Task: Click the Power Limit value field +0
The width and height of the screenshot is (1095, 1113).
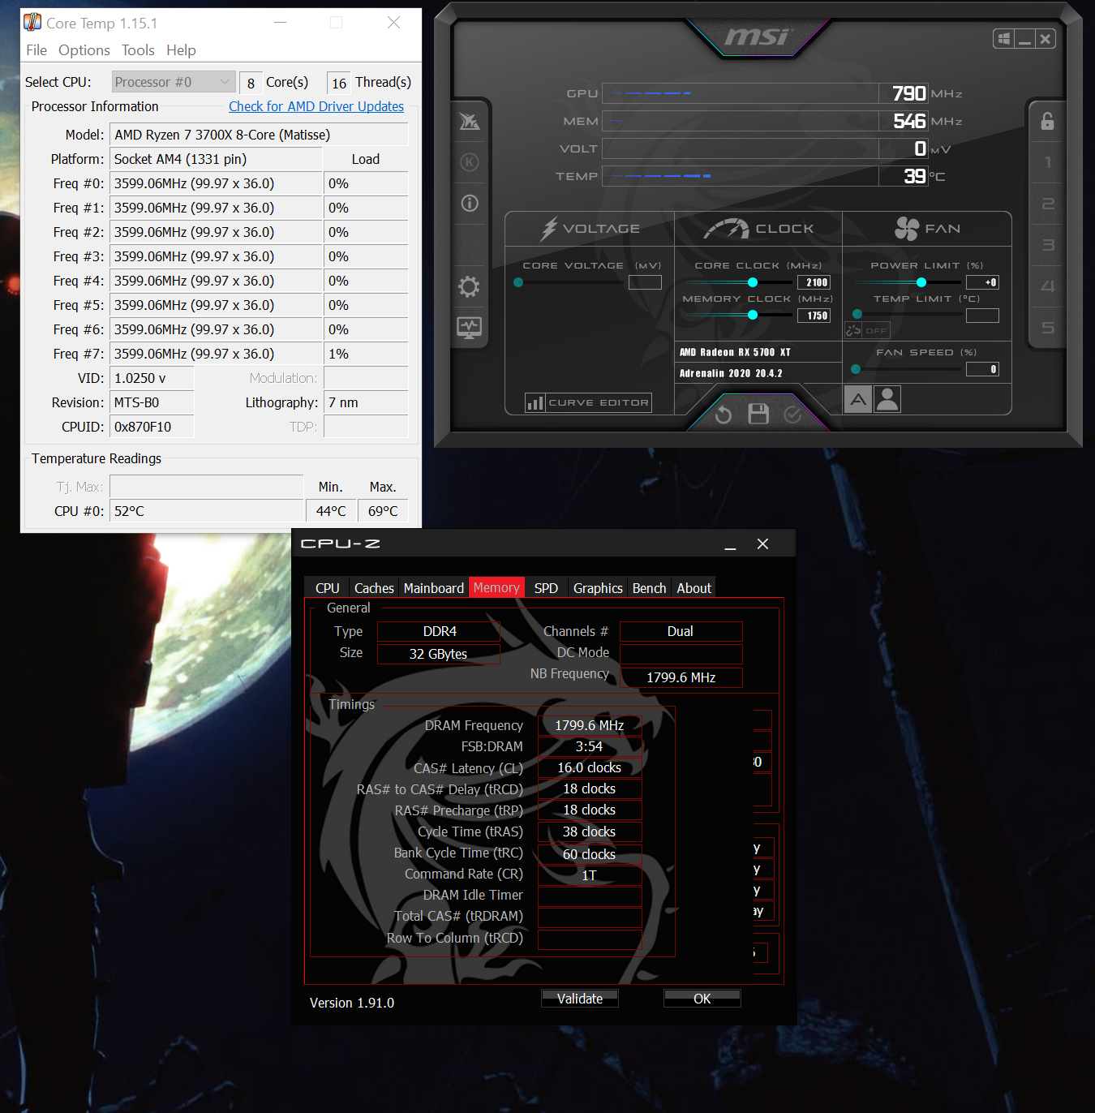Action: [x=982, y=282]
